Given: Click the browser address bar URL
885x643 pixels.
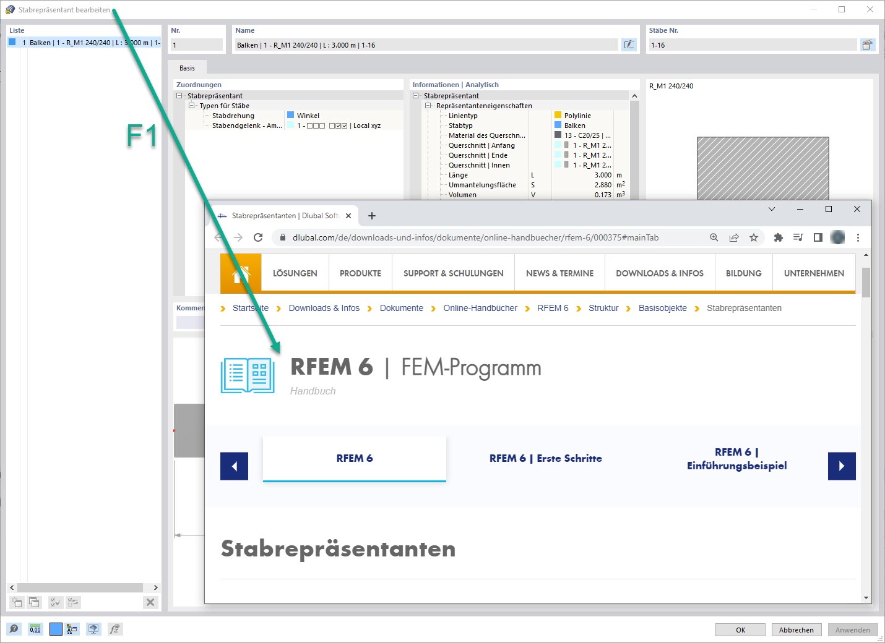Looking at the screenshot, I should click(x=475, y=237).
